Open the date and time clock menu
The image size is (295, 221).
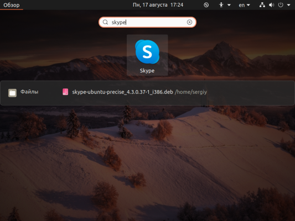click(158, 5)
